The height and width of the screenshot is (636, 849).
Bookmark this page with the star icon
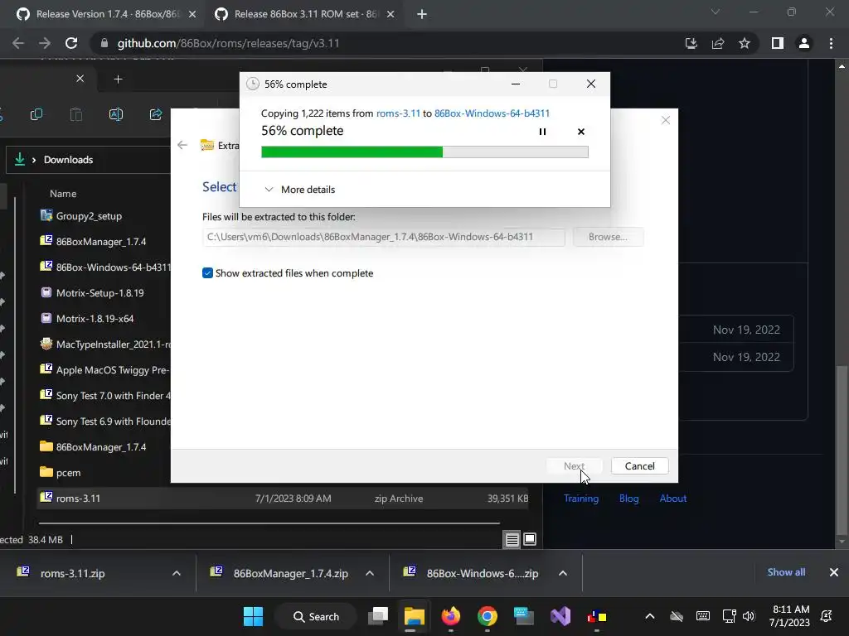[745, 43]
